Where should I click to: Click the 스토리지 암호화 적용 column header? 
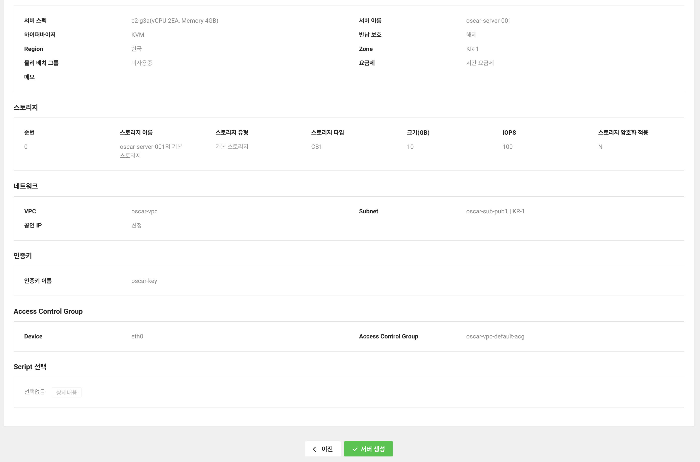click(623, 133)
